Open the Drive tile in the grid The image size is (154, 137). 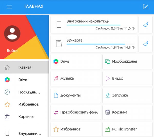[76, 62]
